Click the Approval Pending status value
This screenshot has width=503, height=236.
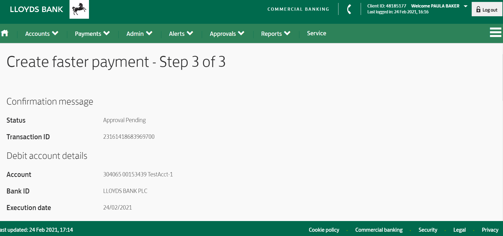click(x=124, y=120)
